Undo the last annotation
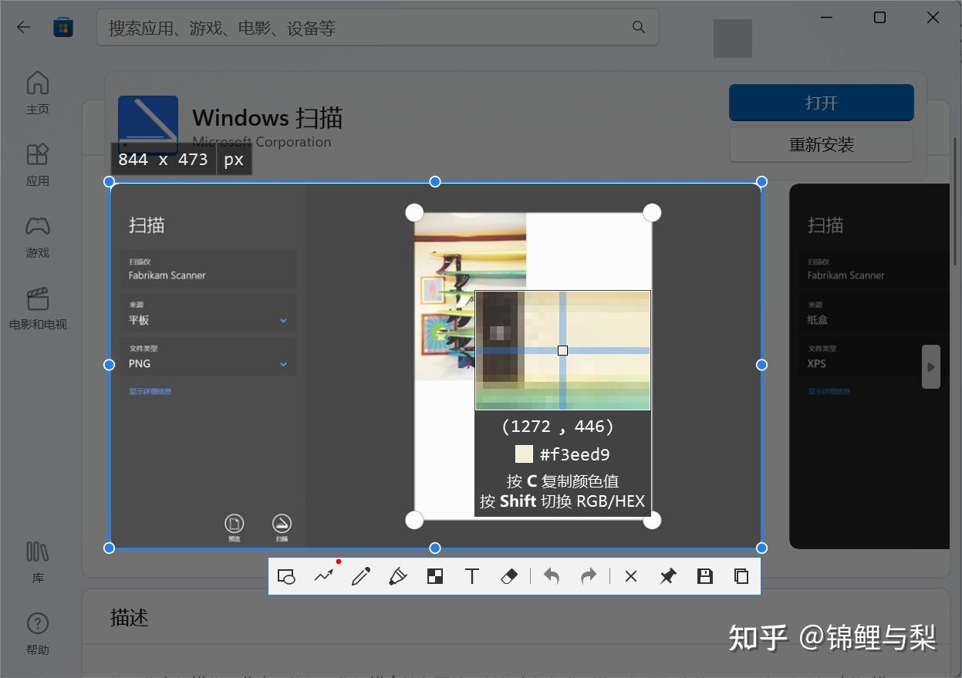 click(552, 576)
